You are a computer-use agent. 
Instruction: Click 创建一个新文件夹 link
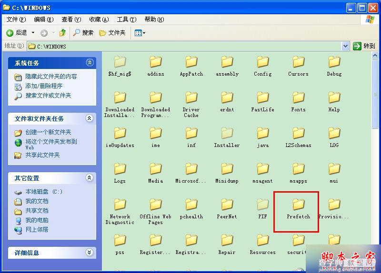coord(48,132)
